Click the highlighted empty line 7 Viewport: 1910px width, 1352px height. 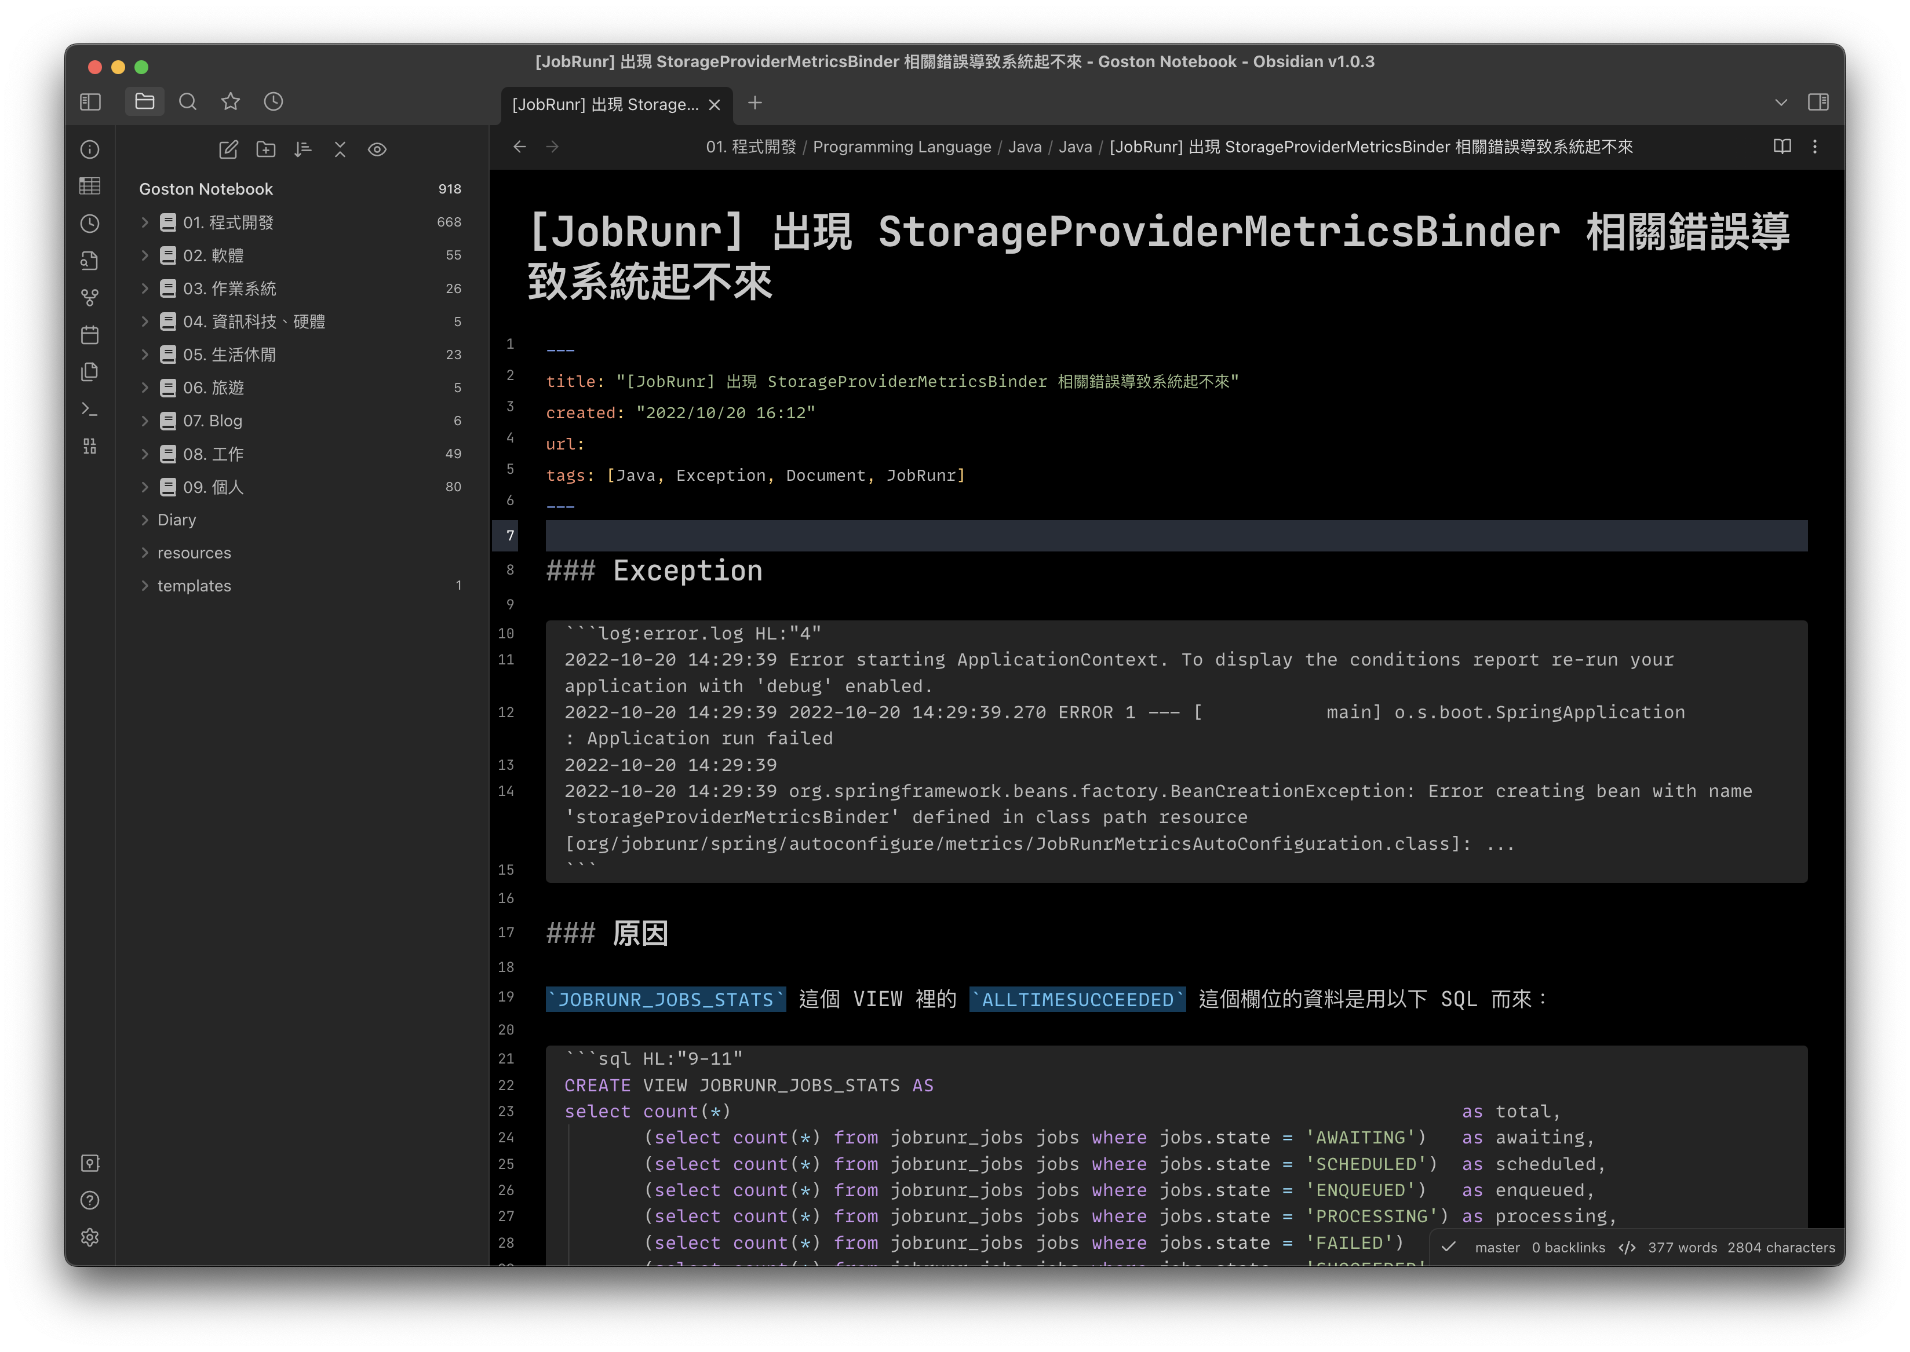coord(1176,535)
